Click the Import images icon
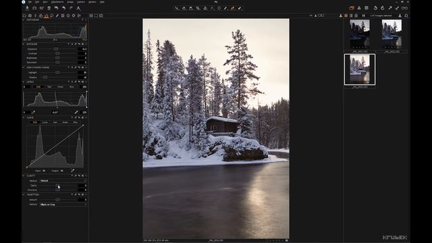 [27, 8]
